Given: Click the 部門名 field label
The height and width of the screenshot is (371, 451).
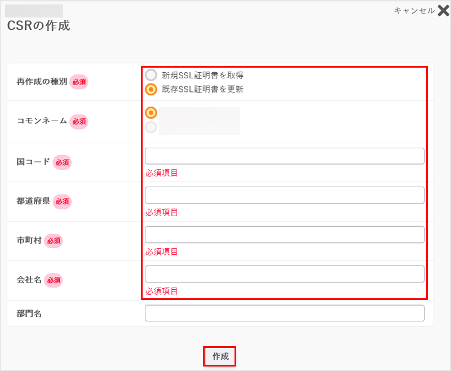Looking at the screenshot, I should click(x=29, y=313).
